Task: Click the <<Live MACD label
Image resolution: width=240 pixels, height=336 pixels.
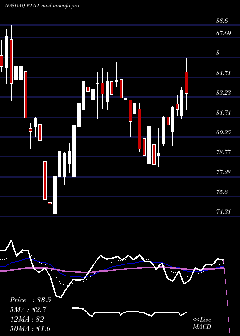Action: [202, 323]
